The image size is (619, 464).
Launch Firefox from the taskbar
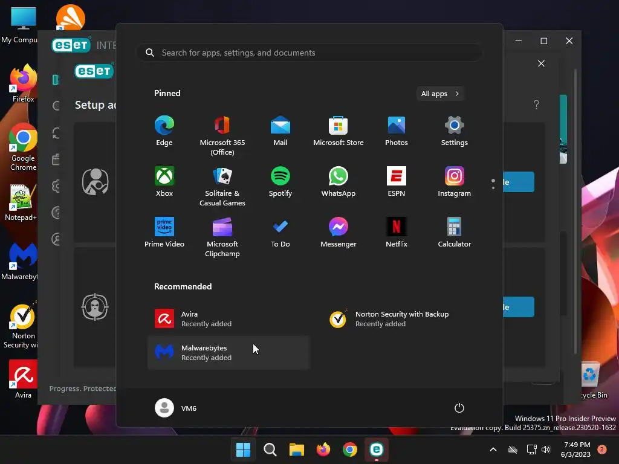click(x=323, y=449)
